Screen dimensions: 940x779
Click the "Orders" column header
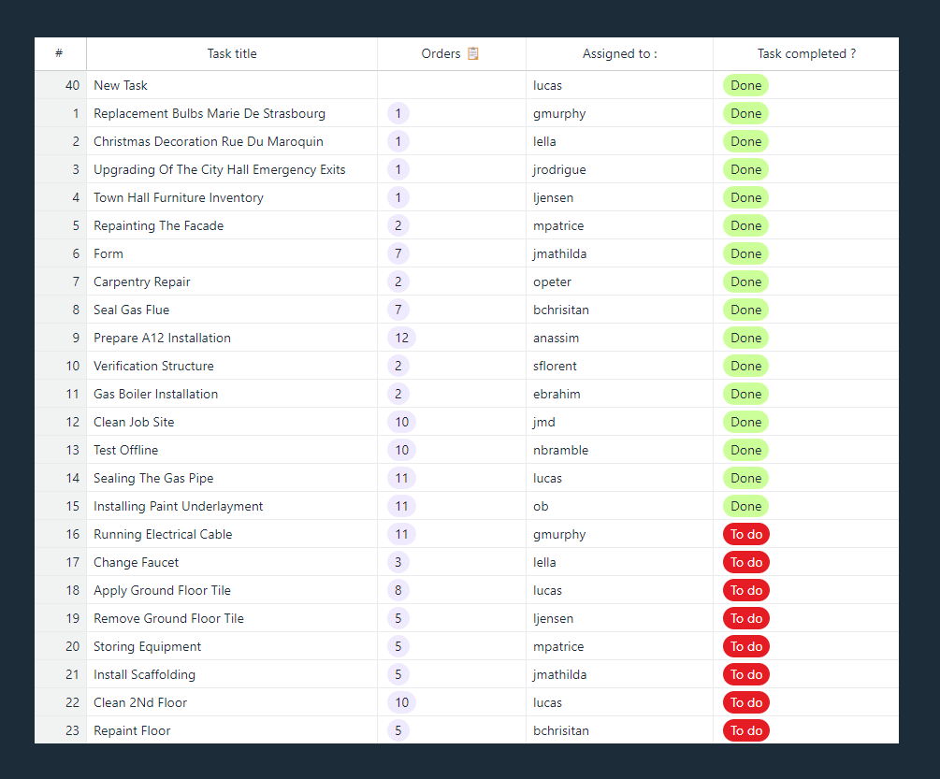[440, 53]
